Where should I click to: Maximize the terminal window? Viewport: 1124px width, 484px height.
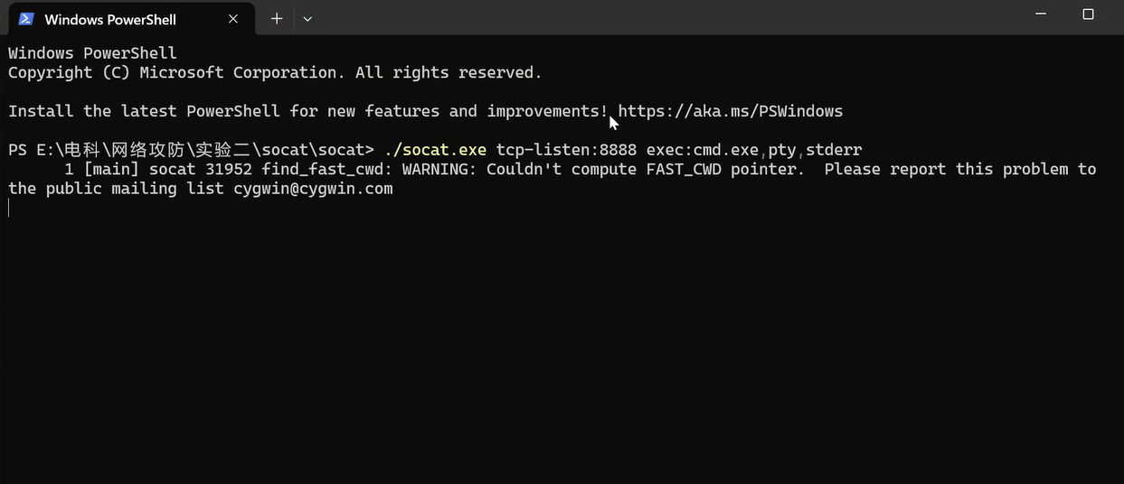(1088, 15)
